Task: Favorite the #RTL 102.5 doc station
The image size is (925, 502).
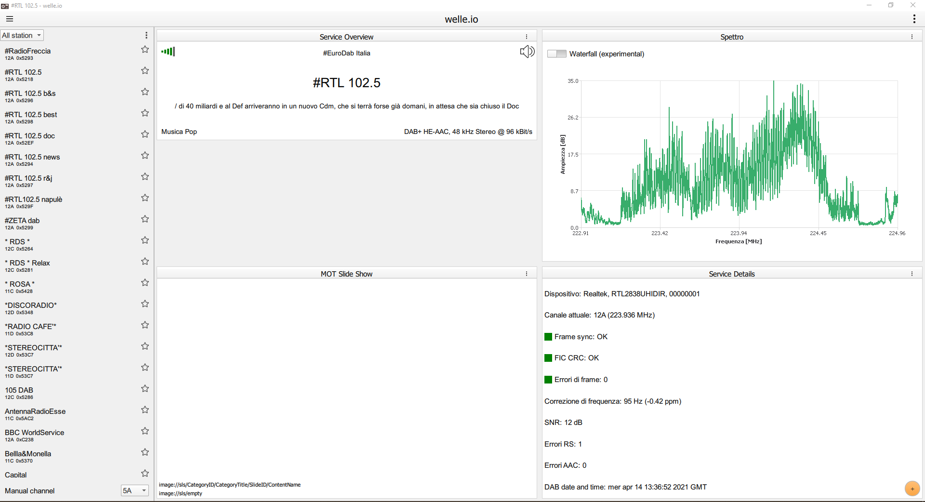Action: 145,134
